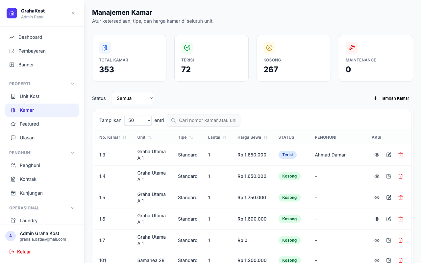The height and width of the screenshot is (263, 421).
Task: Click the Rp 0 price of room 1.7
Action: (x=242, y=240)
